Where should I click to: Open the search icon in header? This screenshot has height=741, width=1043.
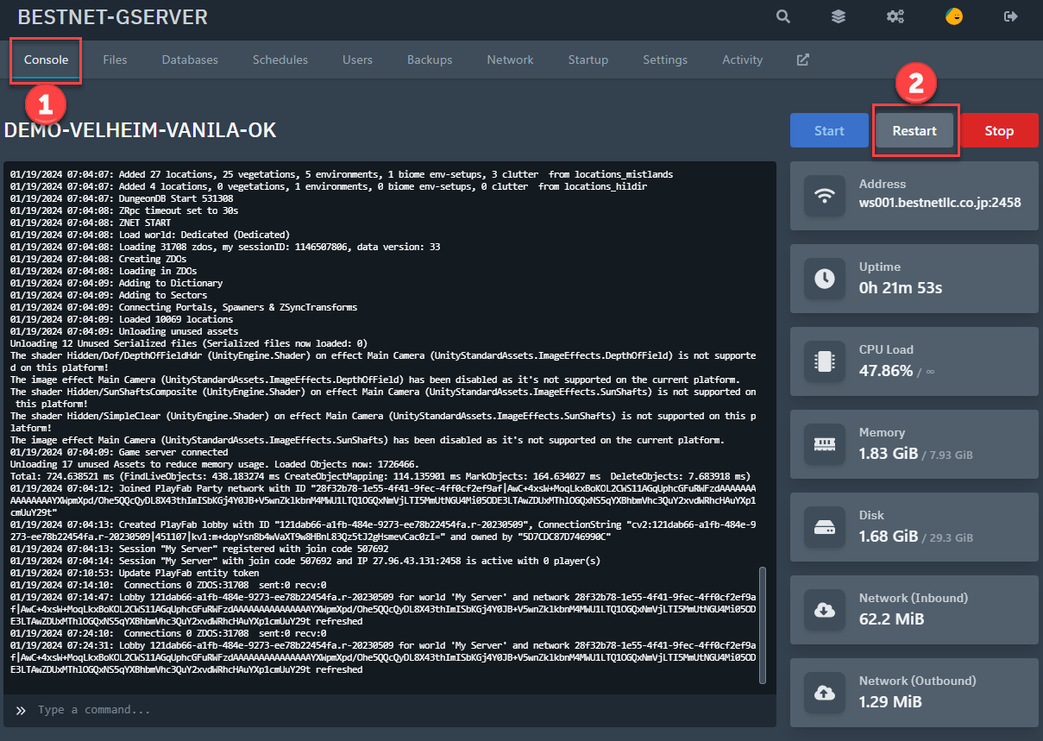(x=782, y=16)
